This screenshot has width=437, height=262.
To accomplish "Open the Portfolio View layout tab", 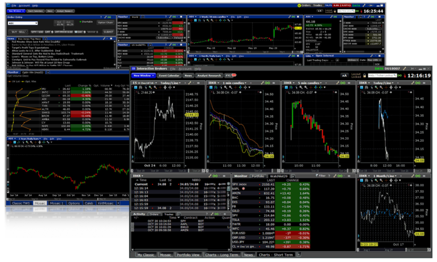I will point(188,255).
